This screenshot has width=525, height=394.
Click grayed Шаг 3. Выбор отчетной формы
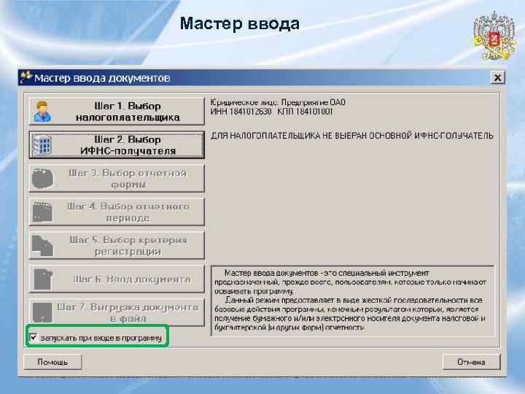(x=117, y=178)
